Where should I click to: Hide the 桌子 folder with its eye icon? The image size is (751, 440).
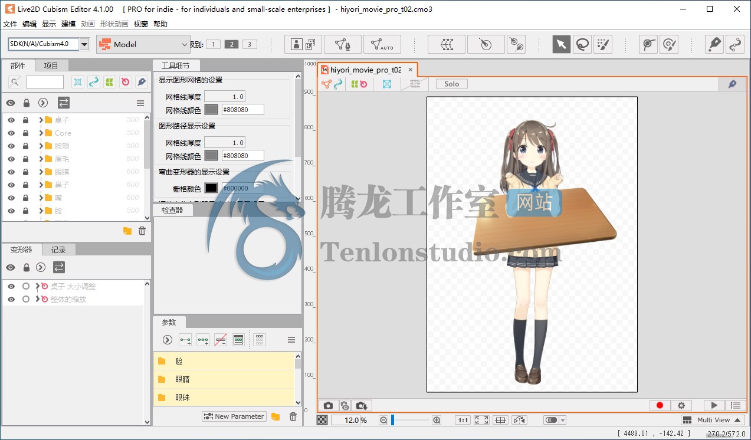(x=11, y=120)
